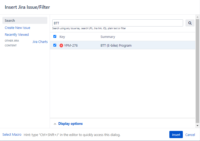This screenshot has height=141, width=200.
Task: Click the summary BTT (E-bike) Program
Action: click(116, 46)
